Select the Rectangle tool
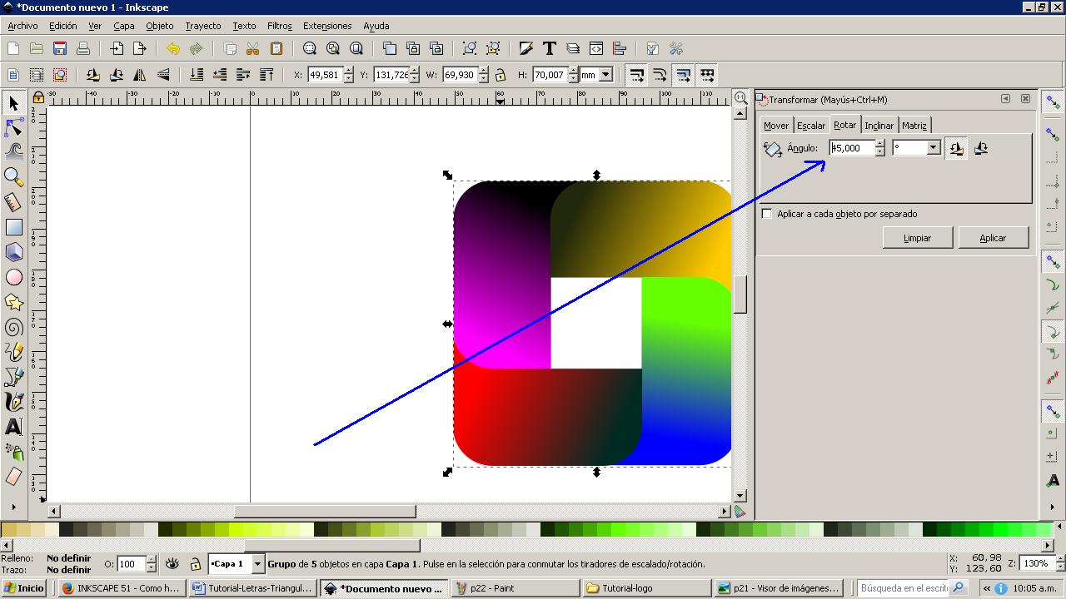 [x=13, y=227]
